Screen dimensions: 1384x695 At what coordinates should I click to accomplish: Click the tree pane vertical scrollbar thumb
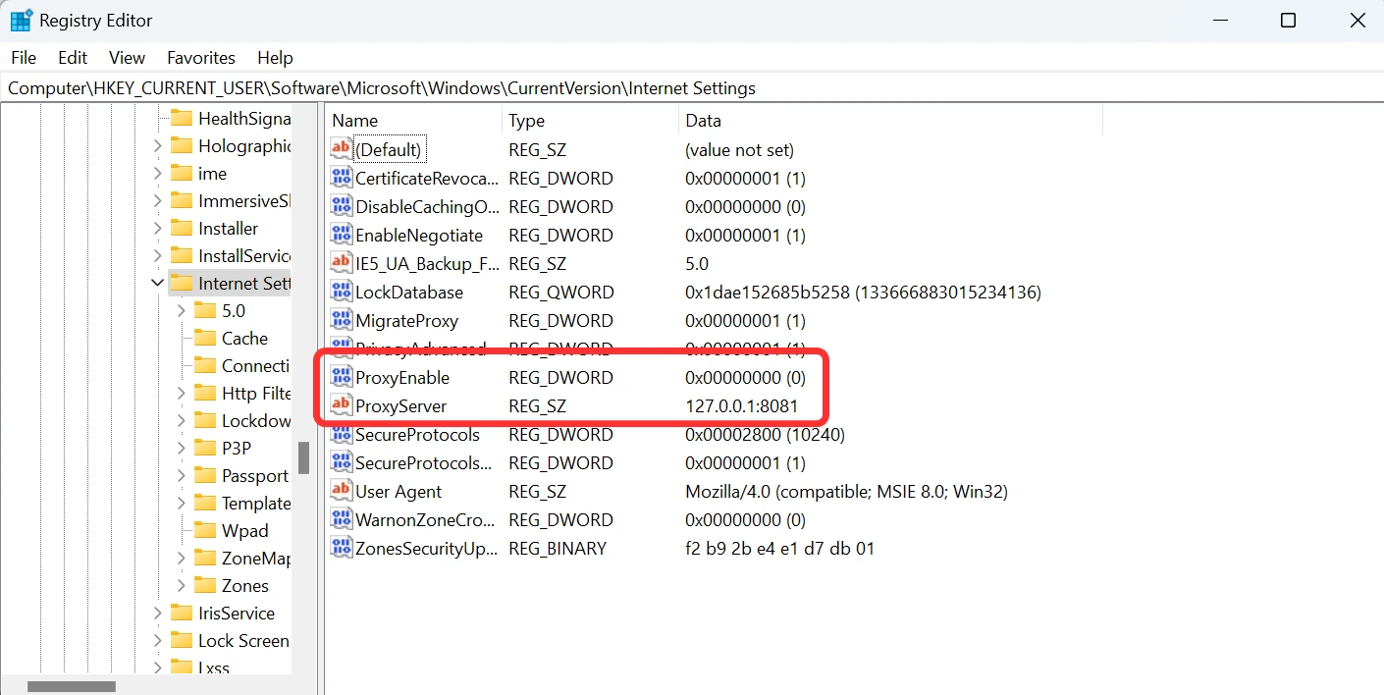coord(304,457)
